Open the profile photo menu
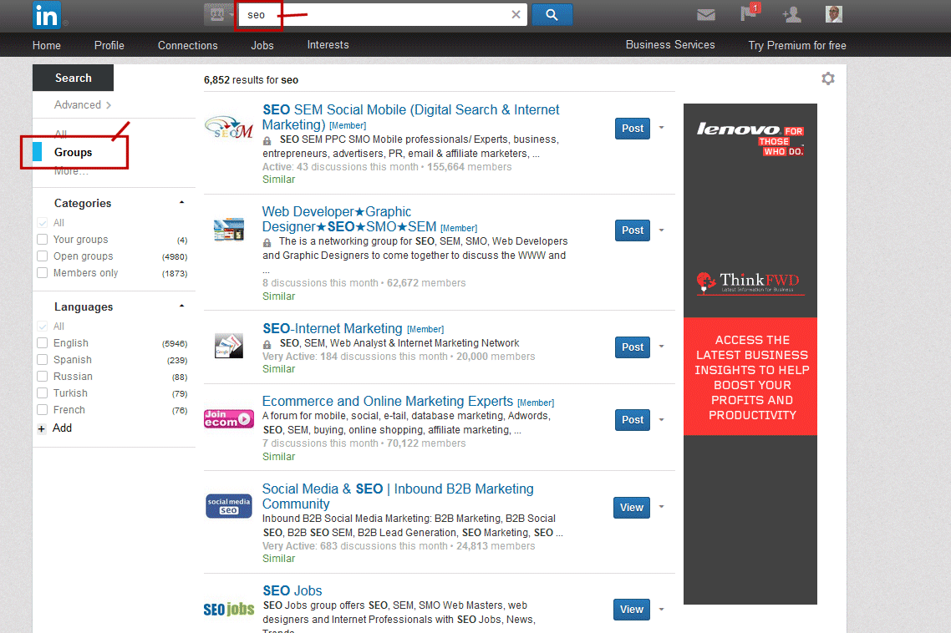Viewport: 951px width, 633px height. point(834,14)
